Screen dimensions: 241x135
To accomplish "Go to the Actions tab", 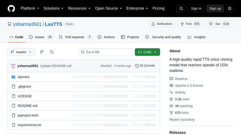I will [106, 37].
